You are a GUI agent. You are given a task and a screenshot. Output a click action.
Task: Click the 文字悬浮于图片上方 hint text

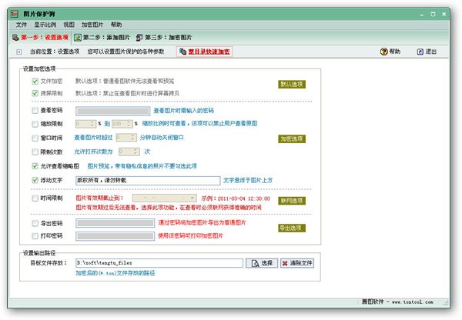pyautogui.click(x=248, y=180)
